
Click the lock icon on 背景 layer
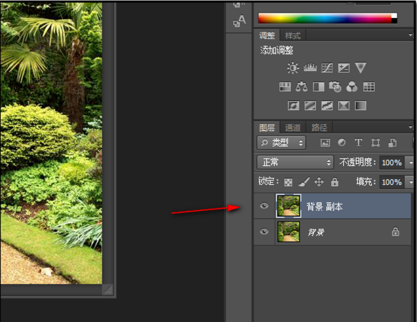tap(395, 231)
